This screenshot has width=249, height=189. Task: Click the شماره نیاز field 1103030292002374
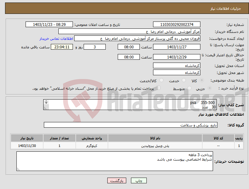[x=177, y=25]
